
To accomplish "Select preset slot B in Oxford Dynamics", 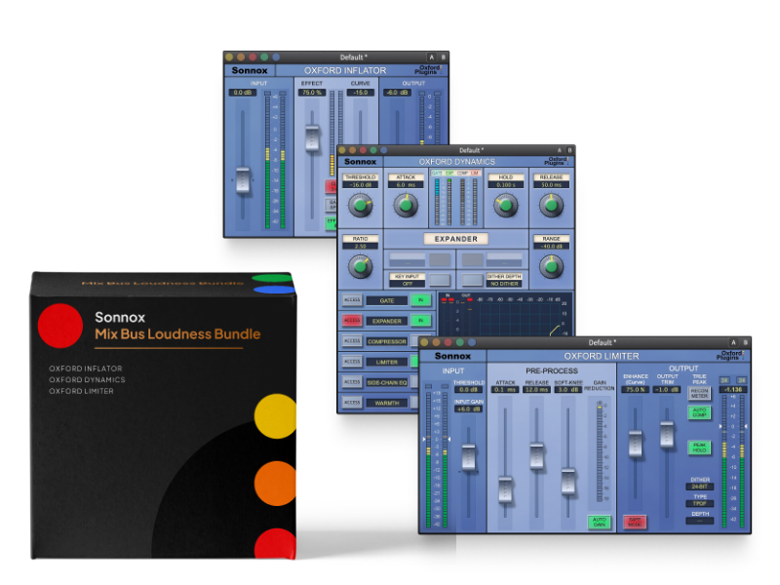I will 569,150.
